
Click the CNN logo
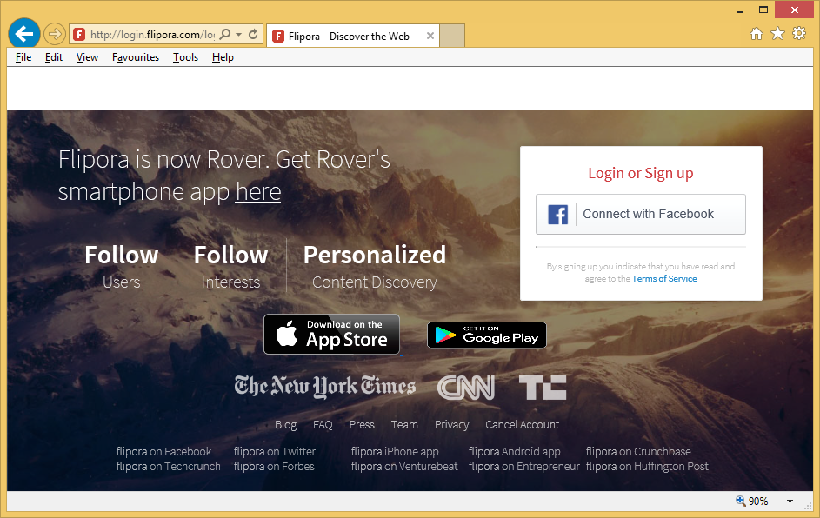465,388
